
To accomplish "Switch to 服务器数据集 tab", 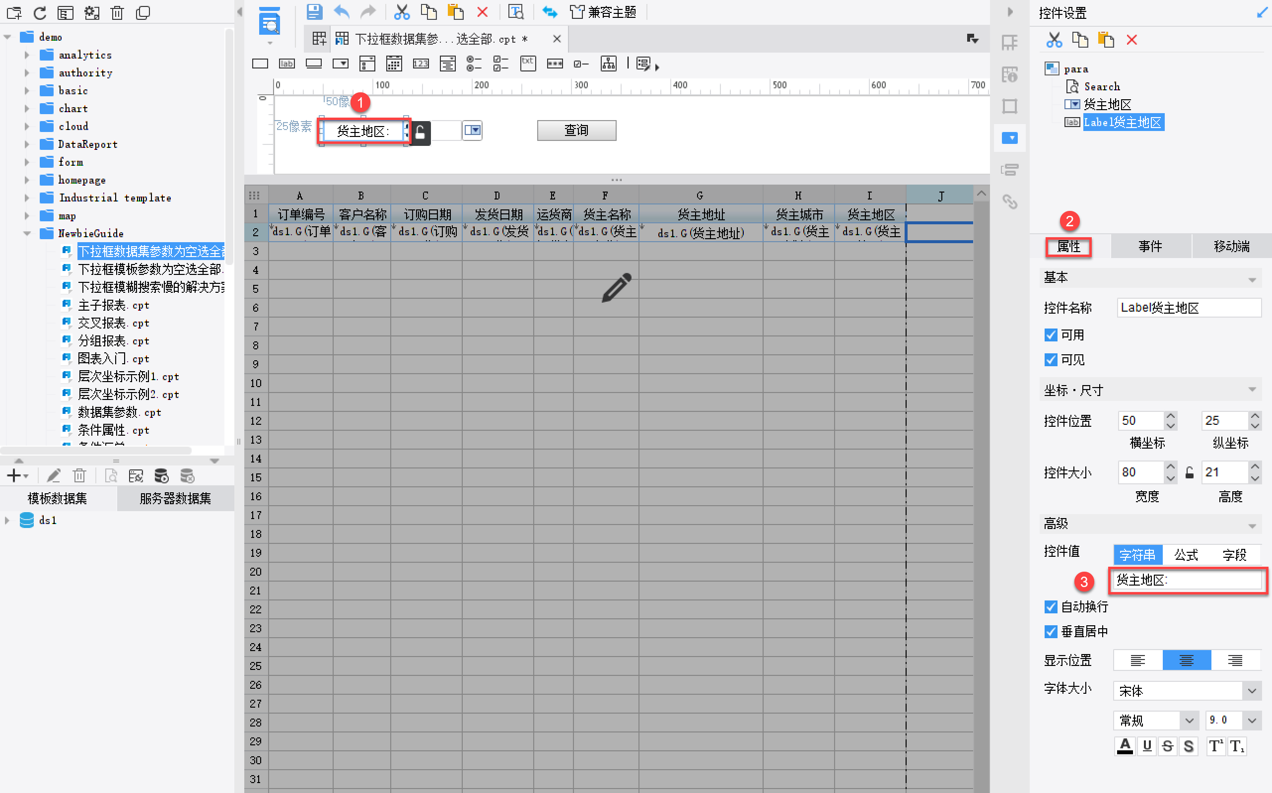I will (x=175, y=498).
